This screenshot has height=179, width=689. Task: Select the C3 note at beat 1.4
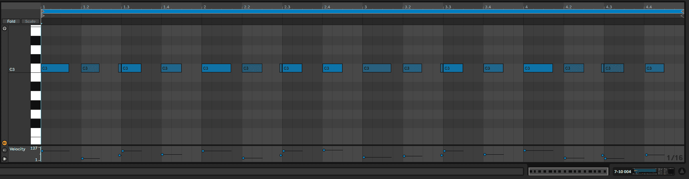click(171, 68)
